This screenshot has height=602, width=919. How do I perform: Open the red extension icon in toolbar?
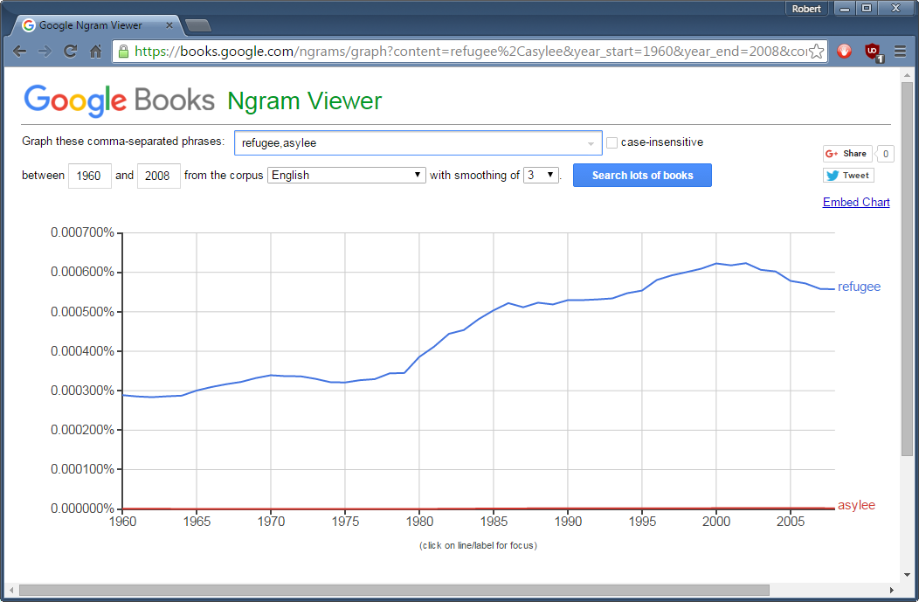(844, 52)
